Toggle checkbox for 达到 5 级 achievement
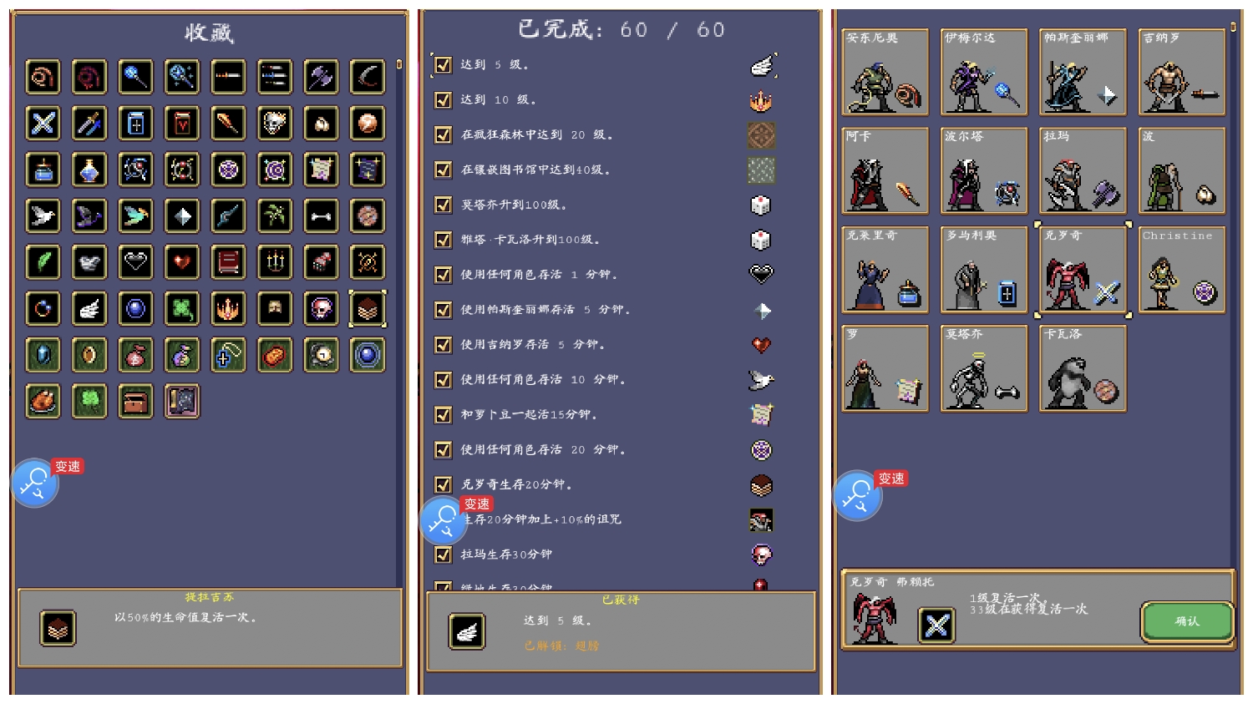1253x704 pixels. (444, 64)
